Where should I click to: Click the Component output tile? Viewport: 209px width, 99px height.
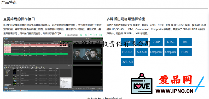tap(156, 52)
